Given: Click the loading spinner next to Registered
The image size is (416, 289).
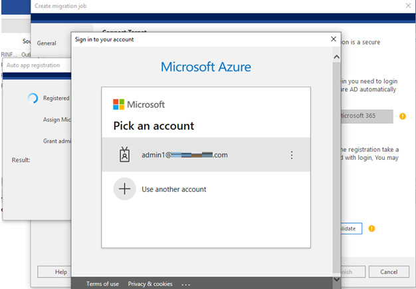Looking at the screenshot, I should point(33,98).
